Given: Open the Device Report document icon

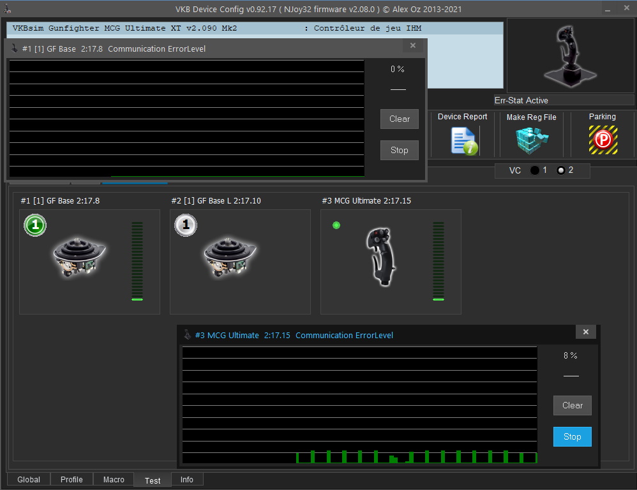Looking at the screenshot, I should (x=464, y=141).
